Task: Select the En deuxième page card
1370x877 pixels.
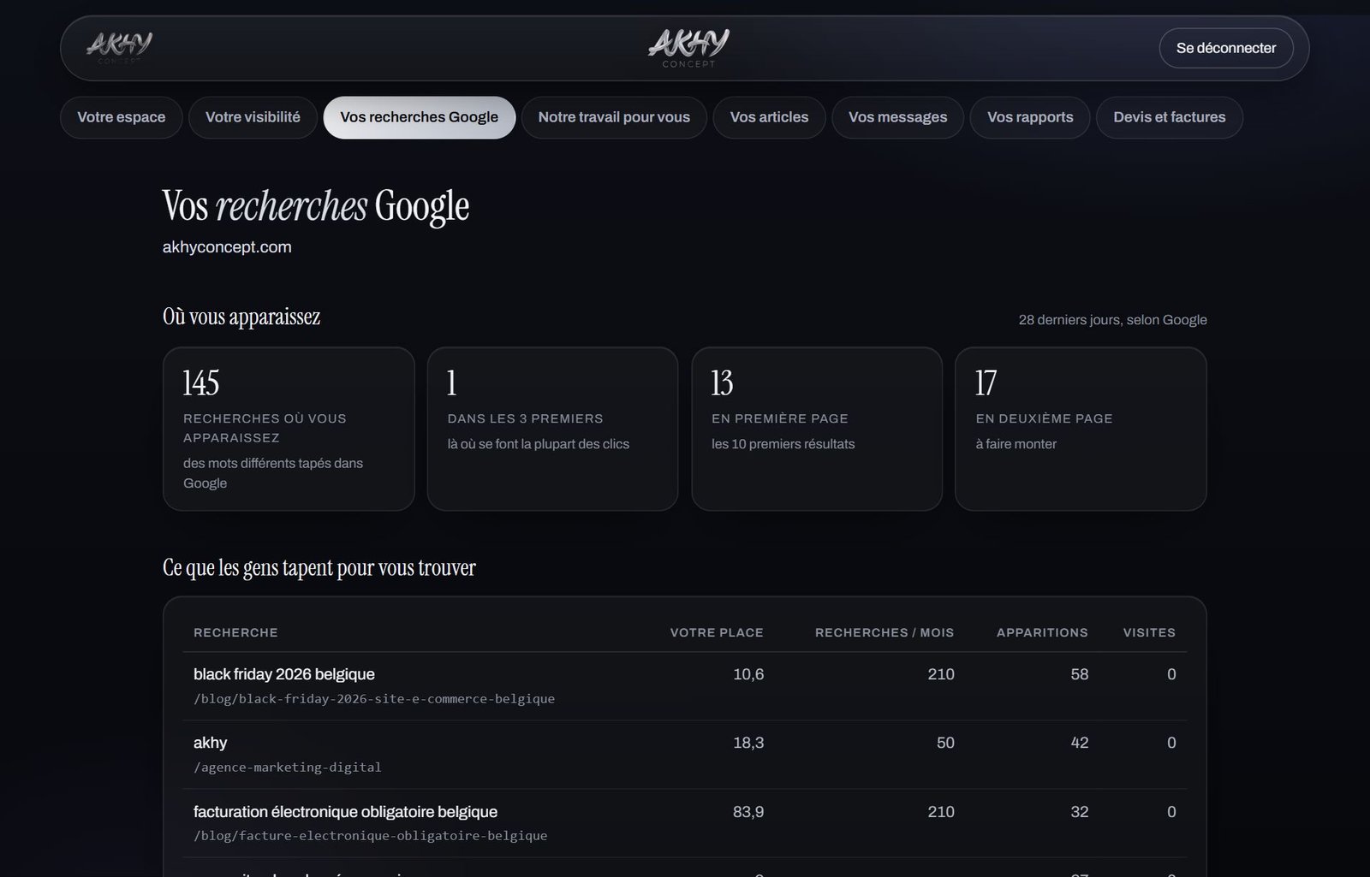Action: [x=1081, y=429]
